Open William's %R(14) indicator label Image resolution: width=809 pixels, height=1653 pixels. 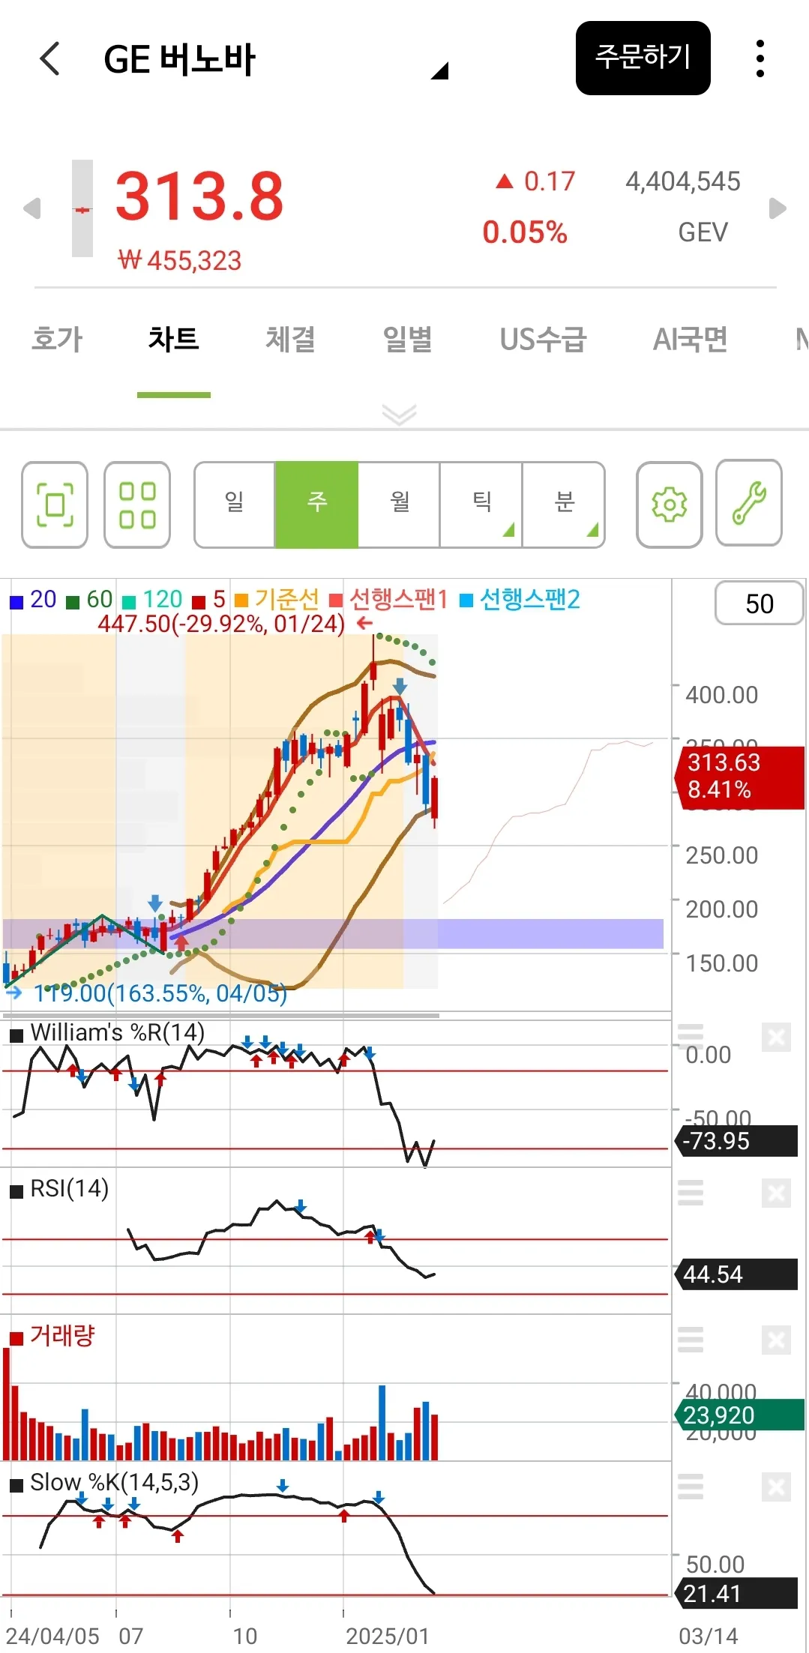pyautogui.click(x=118, y=1033)
